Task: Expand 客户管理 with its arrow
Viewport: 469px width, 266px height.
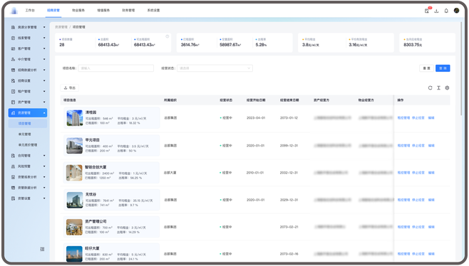Action: coord(44,48)
